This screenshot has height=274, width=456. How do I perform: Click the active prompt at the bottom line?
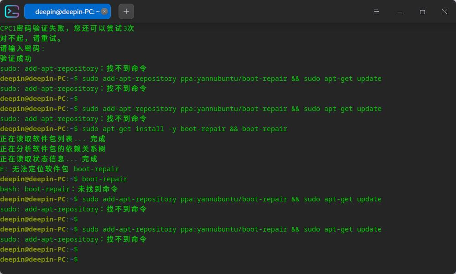pos(40,259)
